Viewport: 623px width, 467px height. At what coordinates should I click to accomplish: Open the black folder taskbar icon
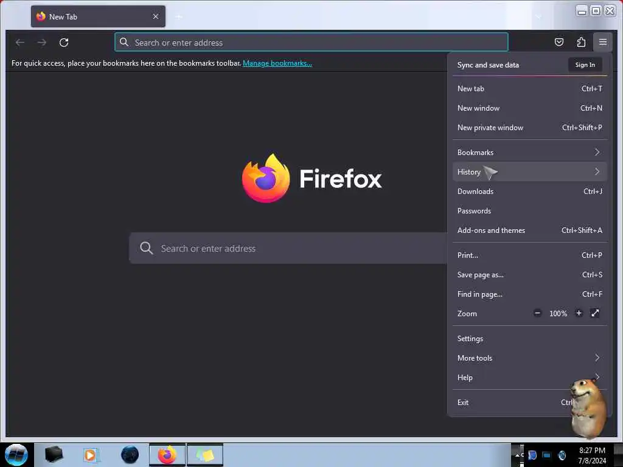coord(54,455)
